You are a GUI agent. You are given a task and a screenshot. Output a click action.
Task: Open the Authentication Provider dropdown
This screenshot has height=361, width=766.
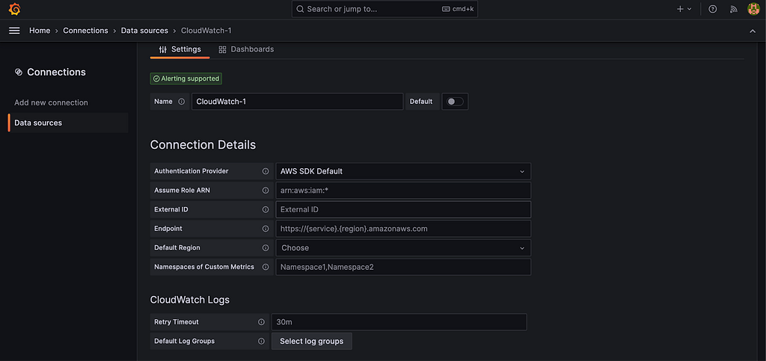pos(403,171)
